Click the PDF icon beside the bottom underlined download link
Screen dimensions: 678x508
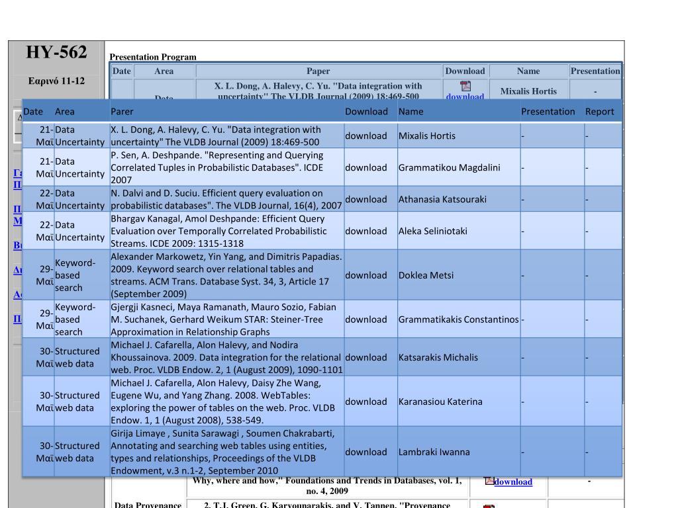coord(489,481)
